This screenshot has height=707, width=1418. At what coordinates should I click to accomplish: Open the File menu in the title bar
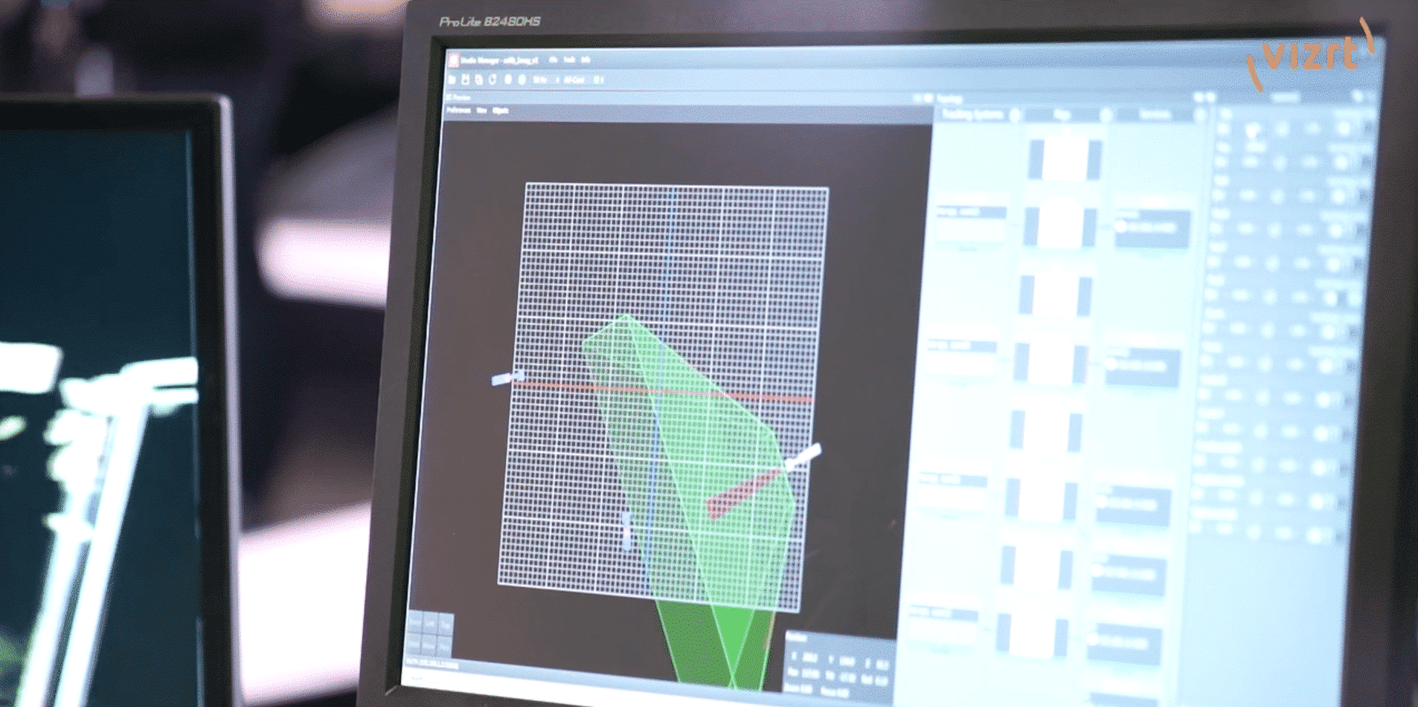[x=553, y=59]
